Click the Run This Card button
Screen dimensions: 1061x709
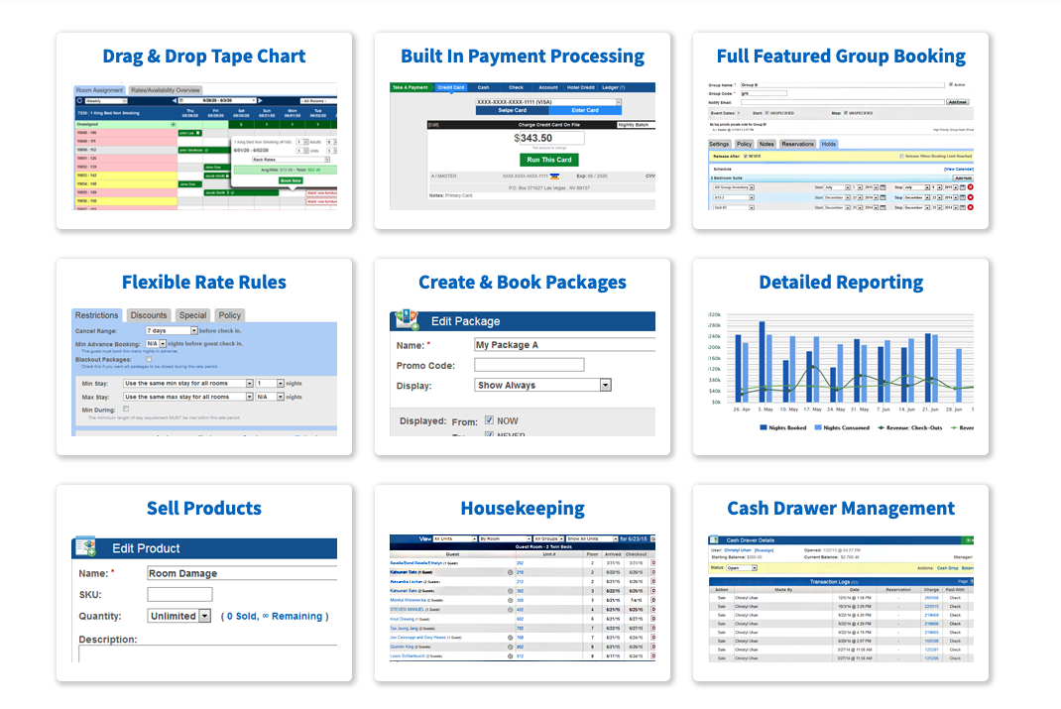pyautogui.click(x=548, y=160)
